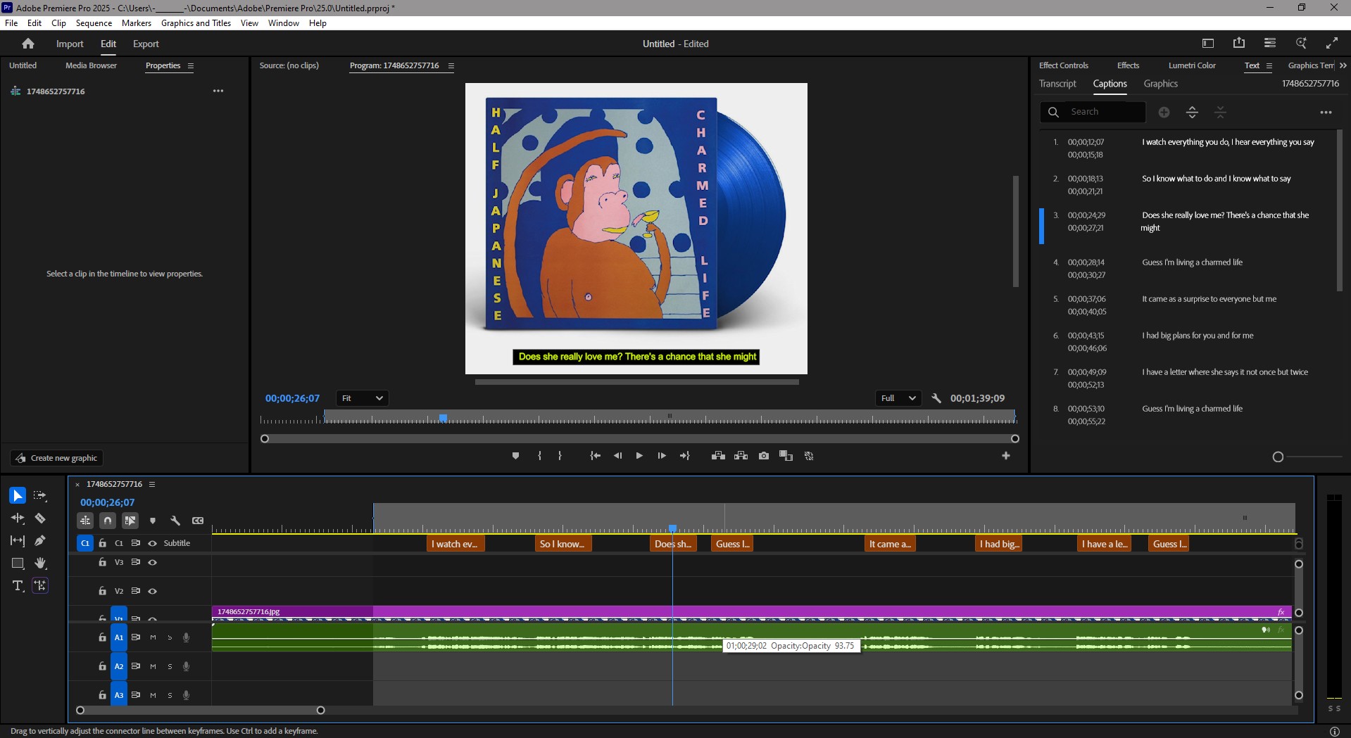Click the Home icon
This screenshot has height=738, width=1351.
28,44
